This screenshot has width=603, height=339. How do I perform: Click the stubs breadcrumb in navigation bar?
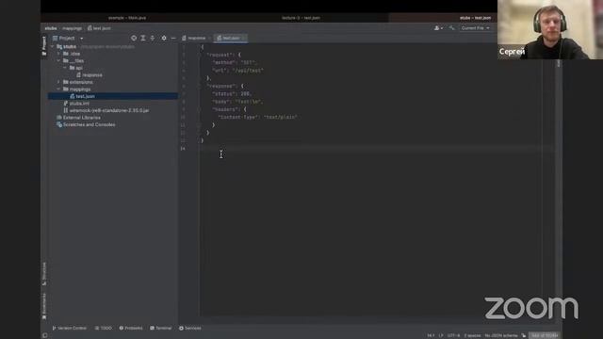pyautogui.click(x=51, y=28)
